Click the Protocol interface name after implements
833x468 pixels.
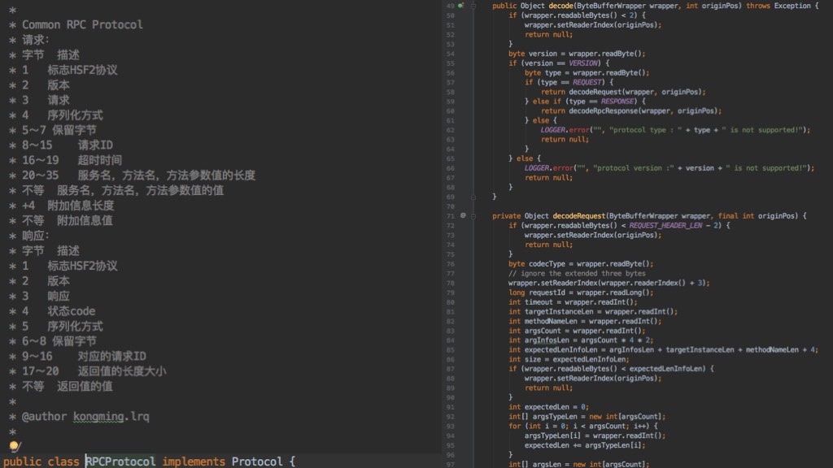pos(257,461)
